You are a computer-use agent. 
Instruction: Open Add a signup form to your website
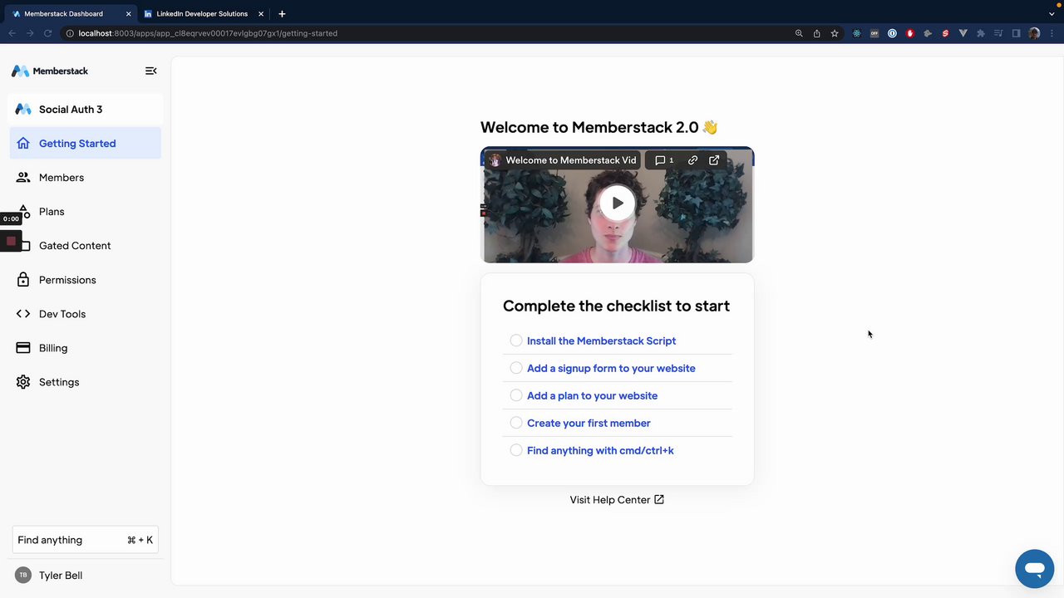[x=611, y=368]
